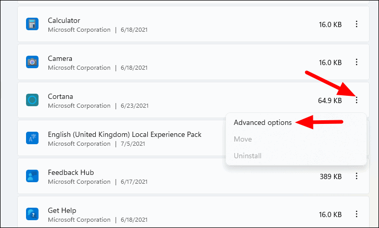379x228 pixels.
Task: Click the Get Help list entry title
Action: coord(62,211)
